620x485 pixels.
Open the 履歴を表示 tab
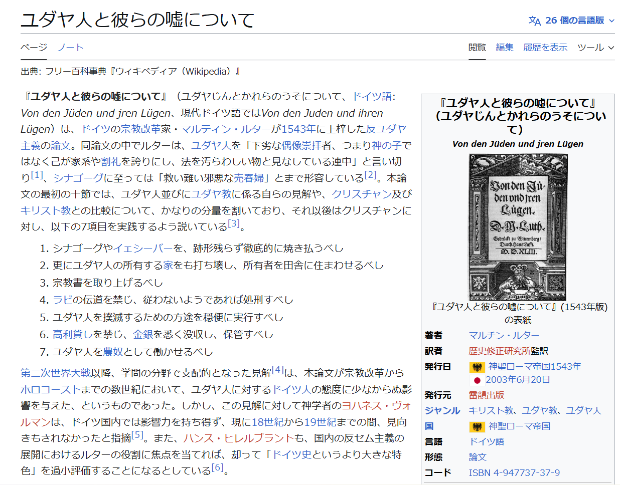(545, 48)
